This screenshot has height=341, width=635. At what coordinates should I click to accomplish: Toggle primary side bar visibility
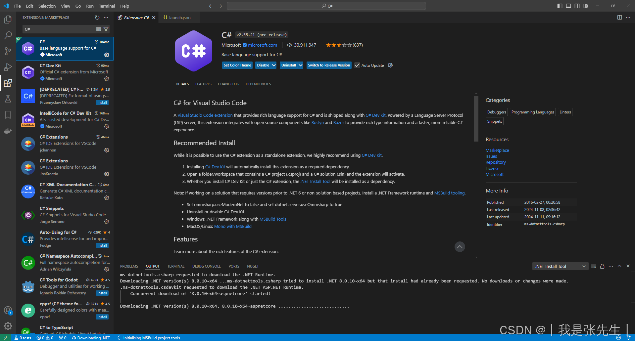pos(560,6)
